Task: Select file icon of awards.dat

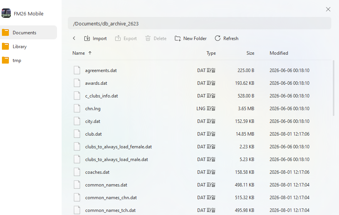Action: 77,83
